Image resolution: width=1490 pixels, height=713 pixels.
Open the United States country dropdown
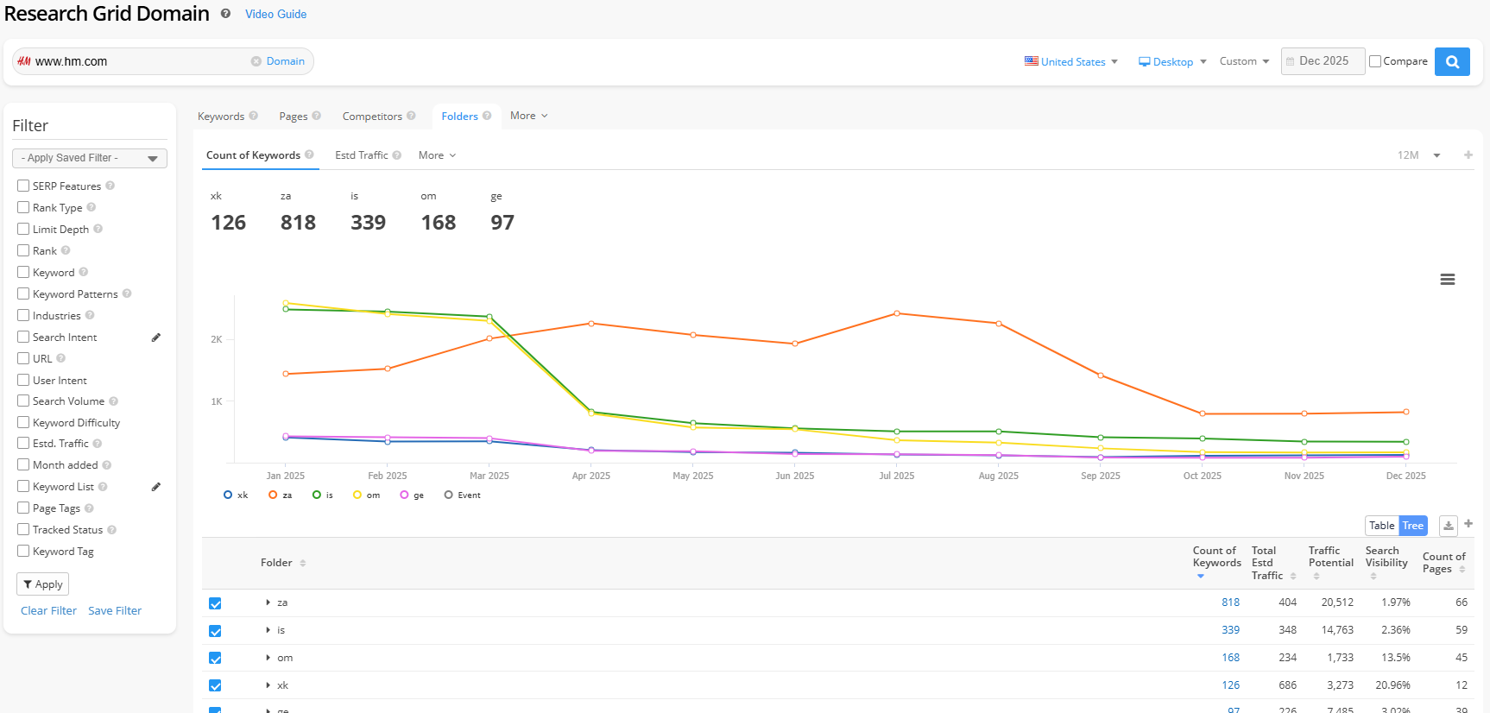[x=1071, y=61]
